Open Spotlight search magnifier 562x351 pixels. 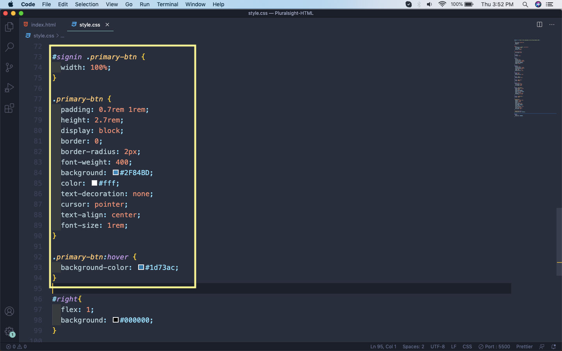525,4
